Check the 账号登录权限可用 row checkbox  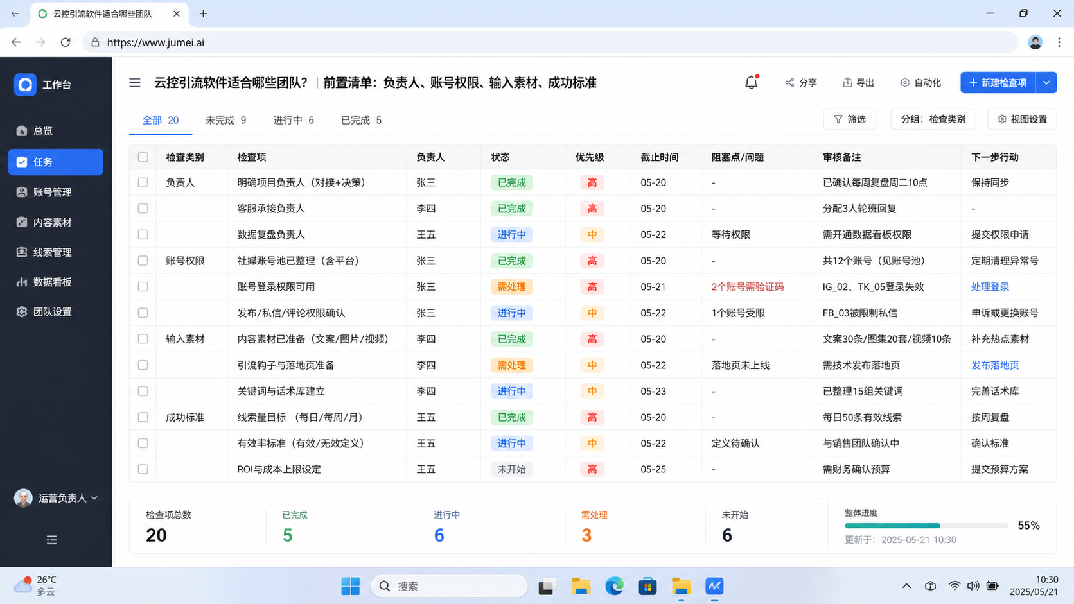143,287
